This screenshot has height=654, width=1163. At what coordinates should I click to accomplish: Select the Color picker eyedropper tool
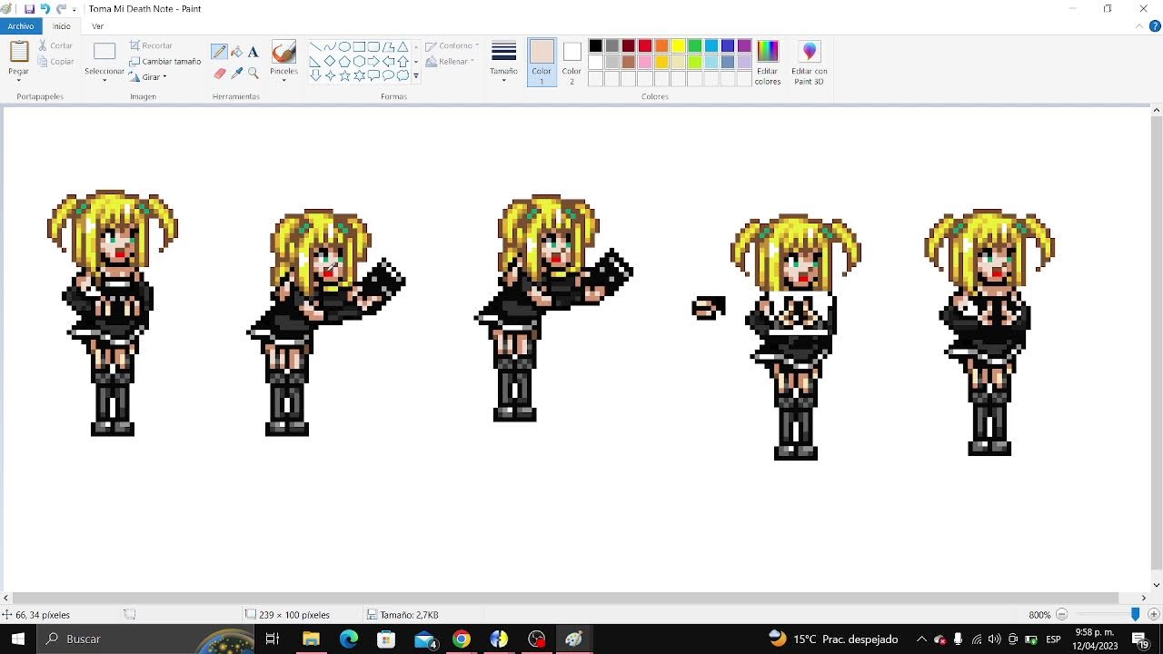pyautogui.click(x=236, y=73)
